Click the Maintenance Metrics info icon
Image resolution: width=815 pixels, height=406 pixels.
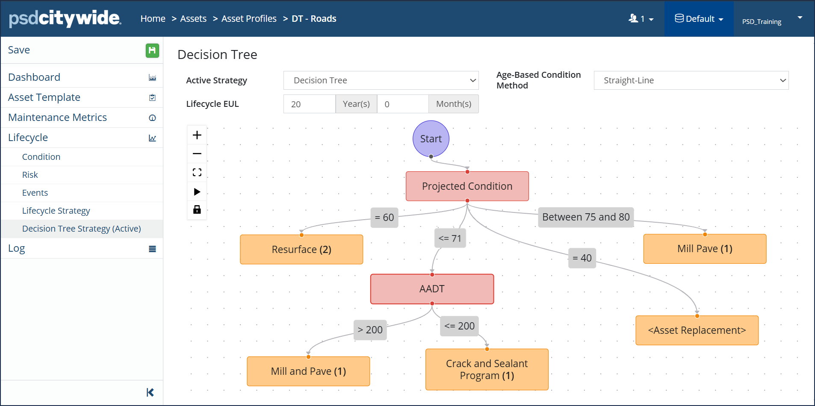[152, 118]
